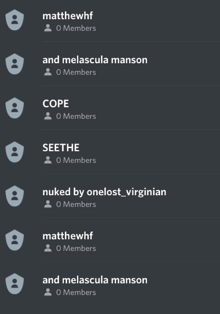Click '0 Members' under nuked by onelost_virginian

coord(76,204)
